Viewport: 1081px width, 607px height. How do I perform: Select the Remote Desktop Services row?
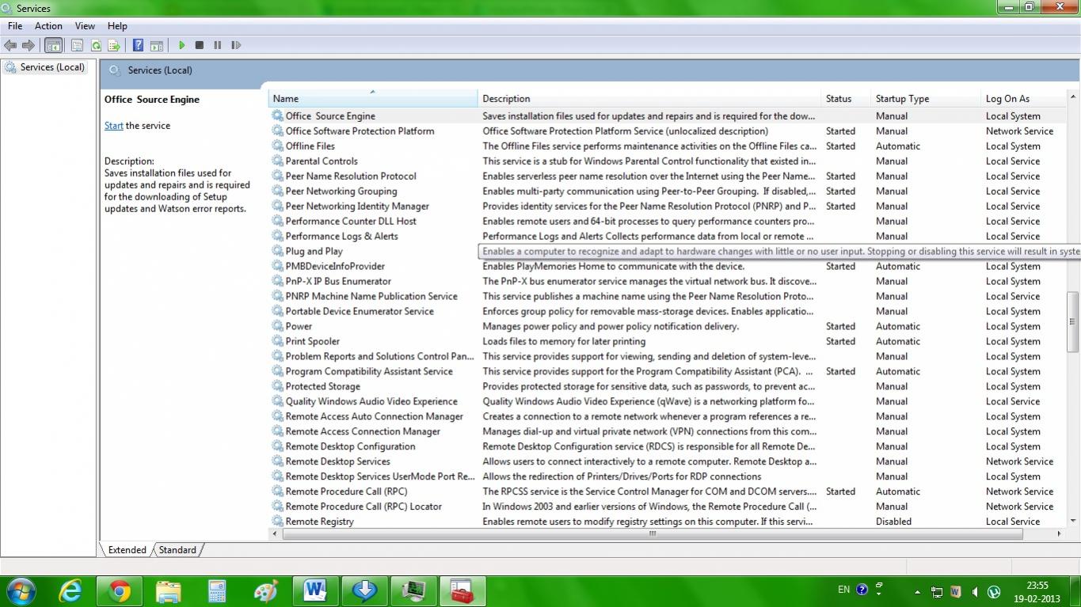click(667, 461)
